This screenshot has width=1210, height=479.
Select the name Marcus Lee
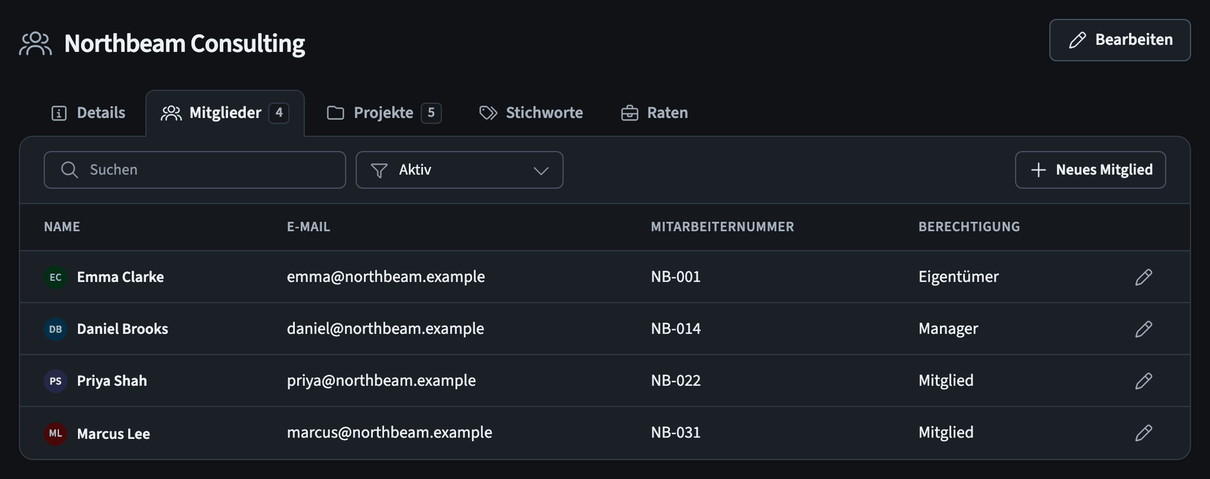pyautogui.click(x=113, y=434)
